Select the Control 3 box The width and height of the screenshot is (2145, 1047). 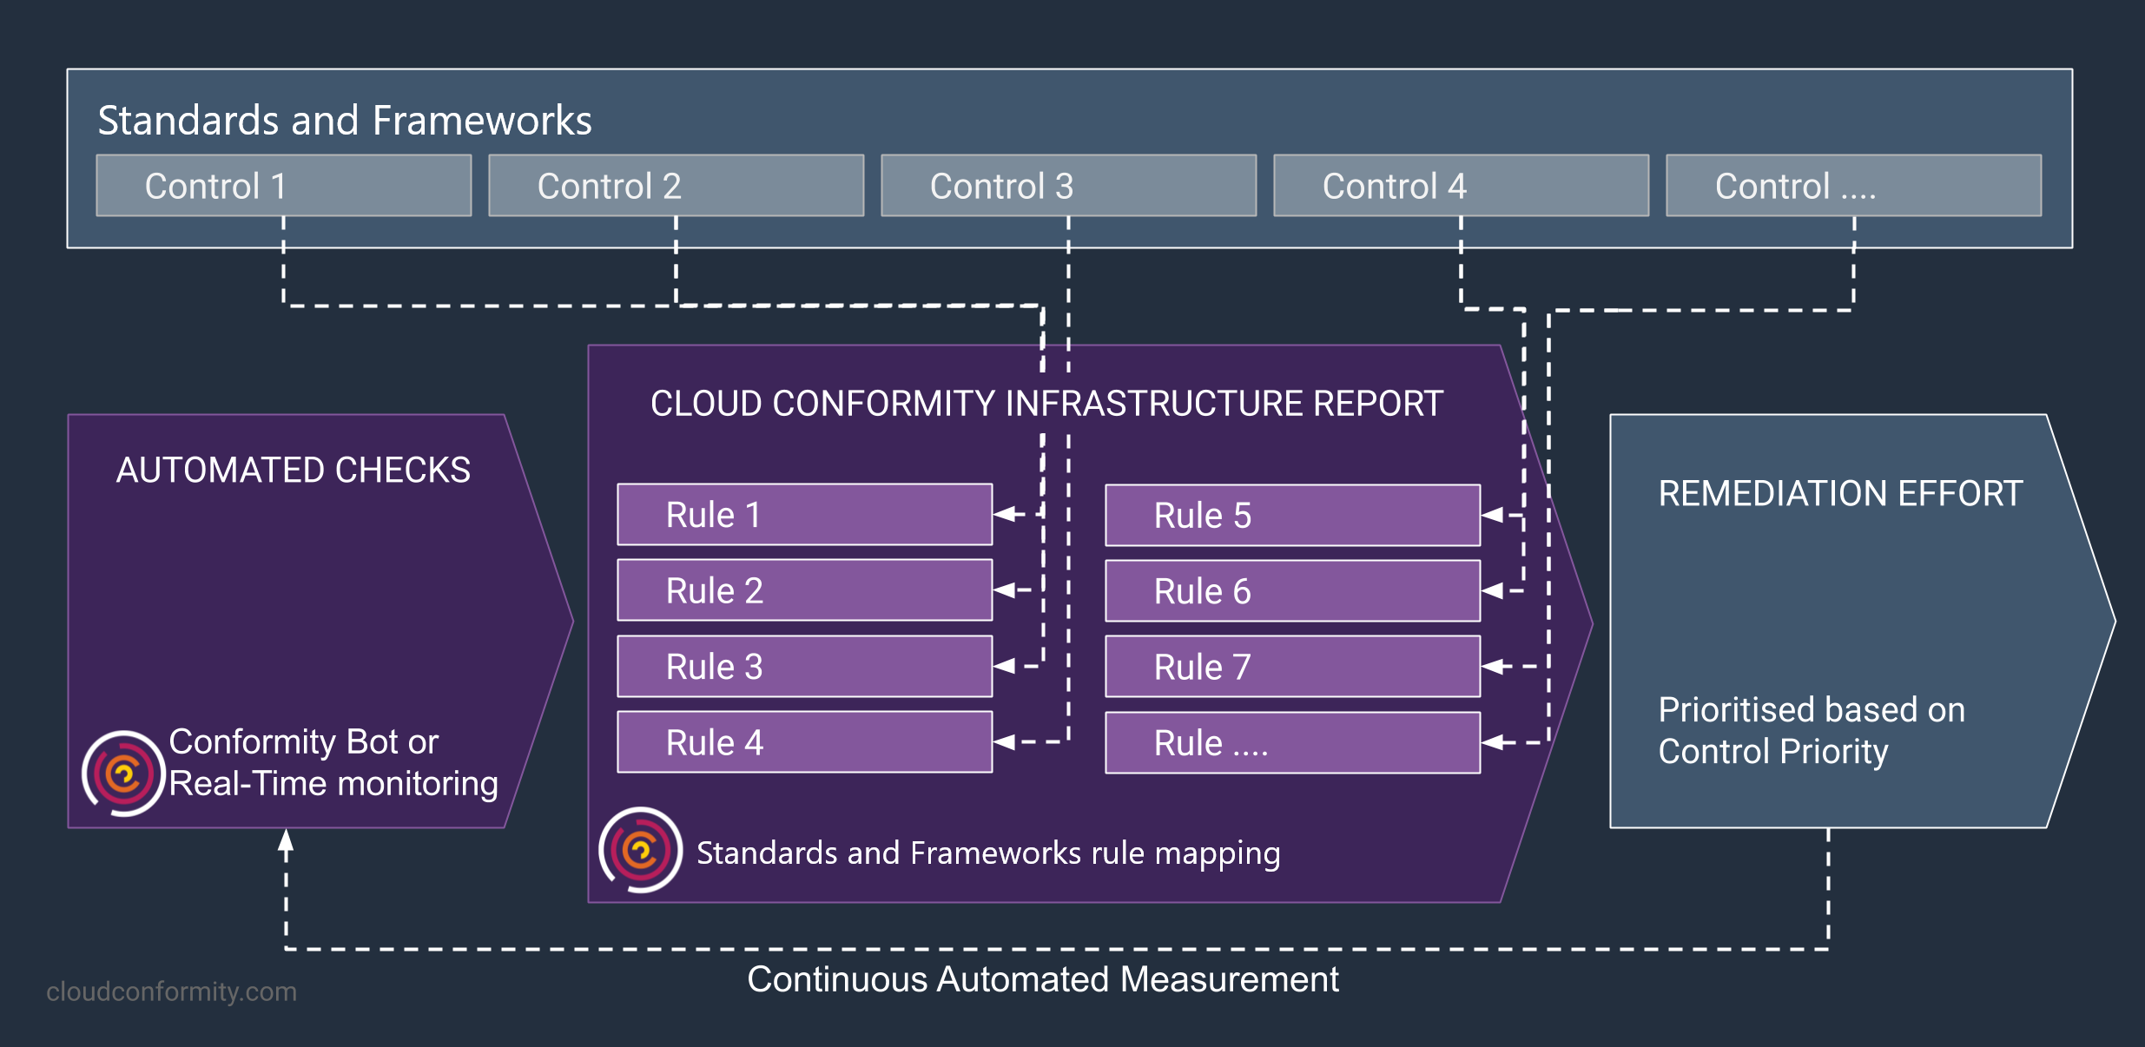(1069, 186)
